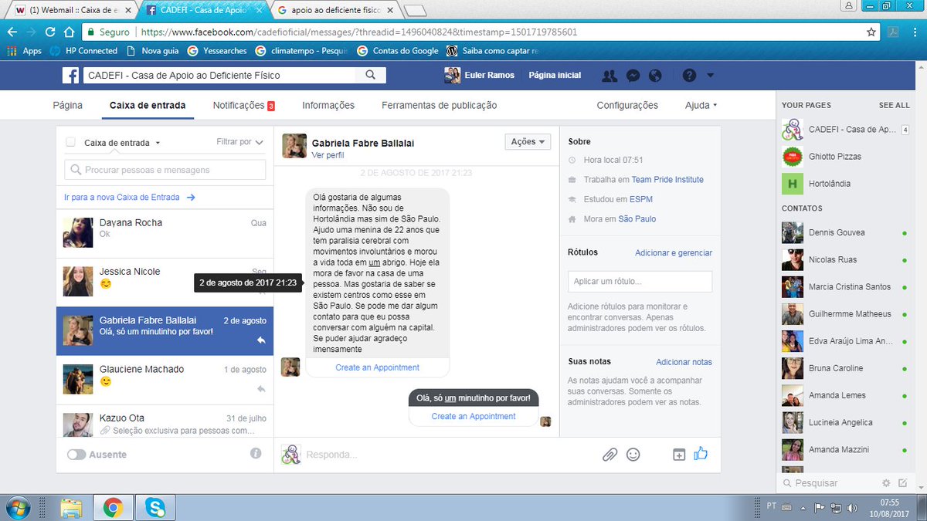Send a thumbs-up like
Screen dimensions: 927x521
[x=701, y=454]
